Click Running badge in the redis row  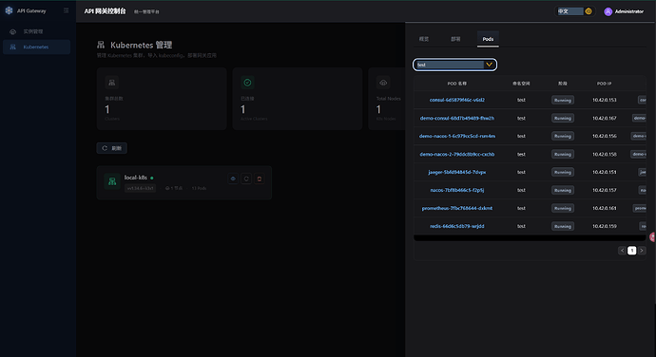562,226
